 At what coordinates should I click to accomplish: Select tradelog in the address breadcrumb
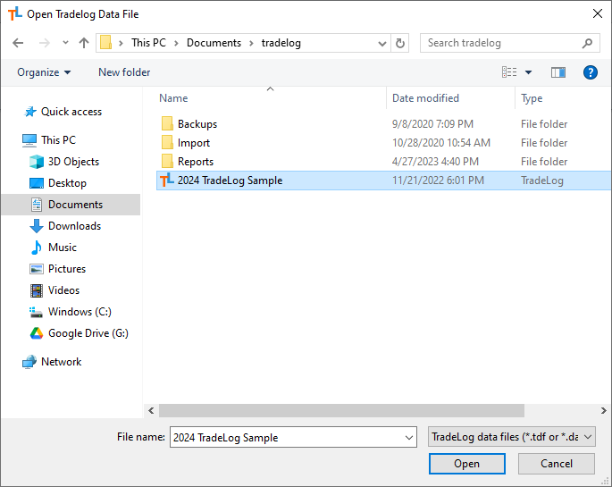(281, 43)
